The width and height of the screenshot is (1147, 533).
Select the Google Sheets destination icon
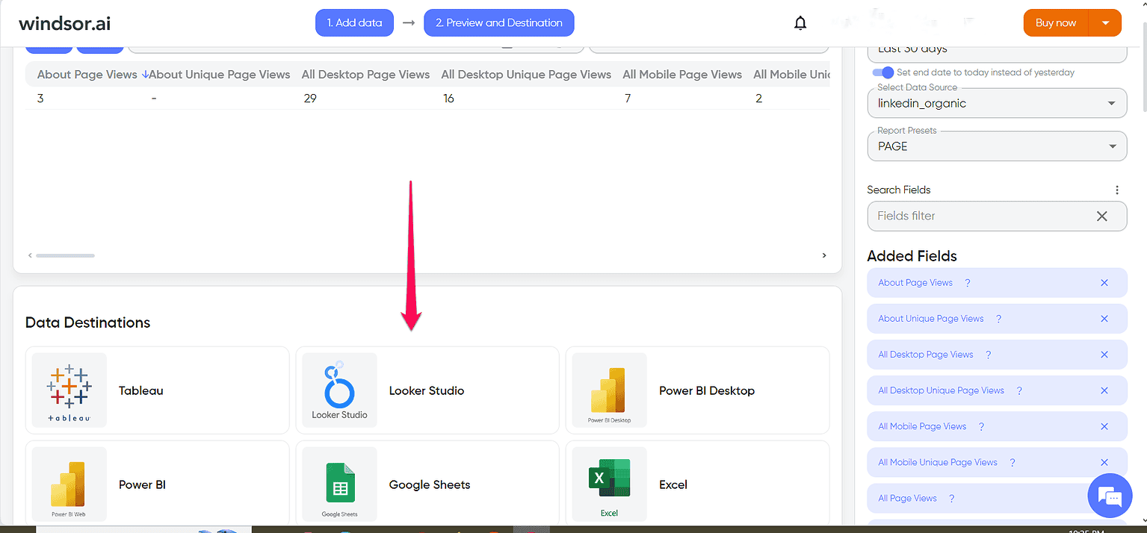339,484
